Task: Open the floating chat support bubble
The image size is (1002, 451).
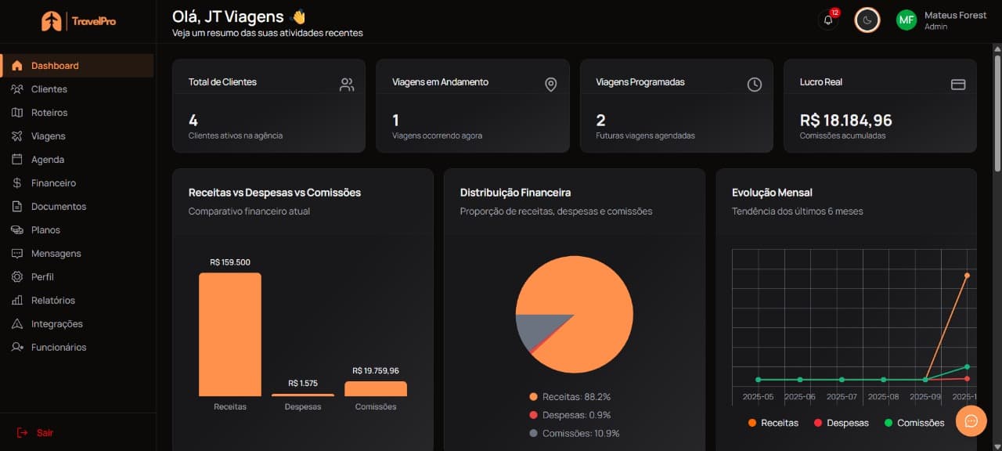Action: [x=971, y=421]
